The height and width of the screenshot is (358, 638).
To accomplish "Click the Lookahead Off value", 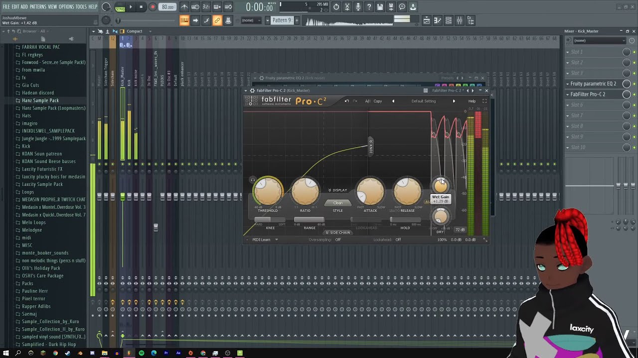I will click(398, 240).
